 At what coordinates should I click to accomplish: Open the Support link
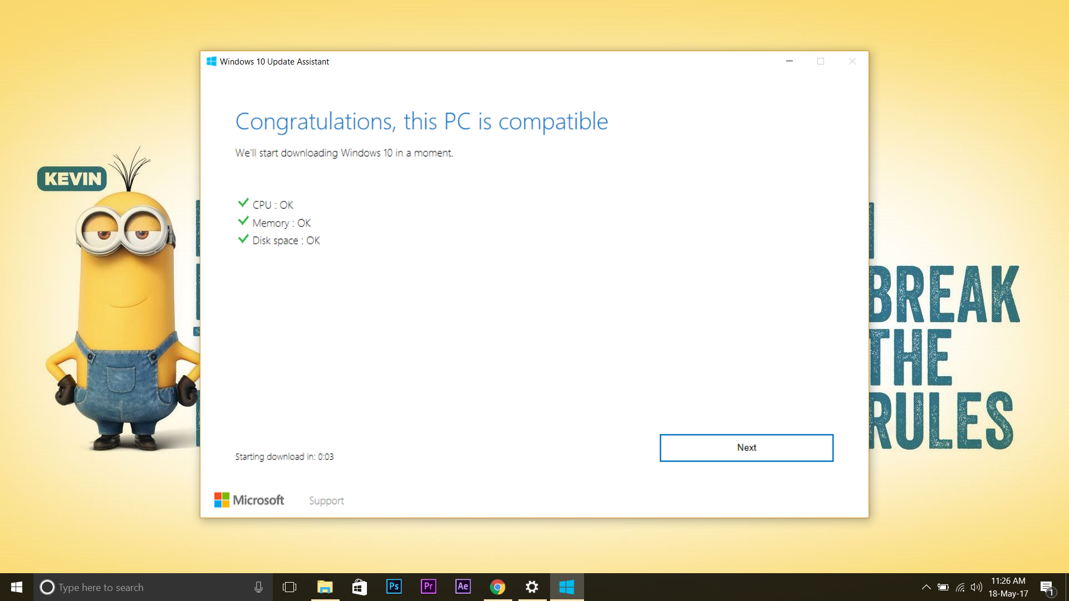point(326,500)
